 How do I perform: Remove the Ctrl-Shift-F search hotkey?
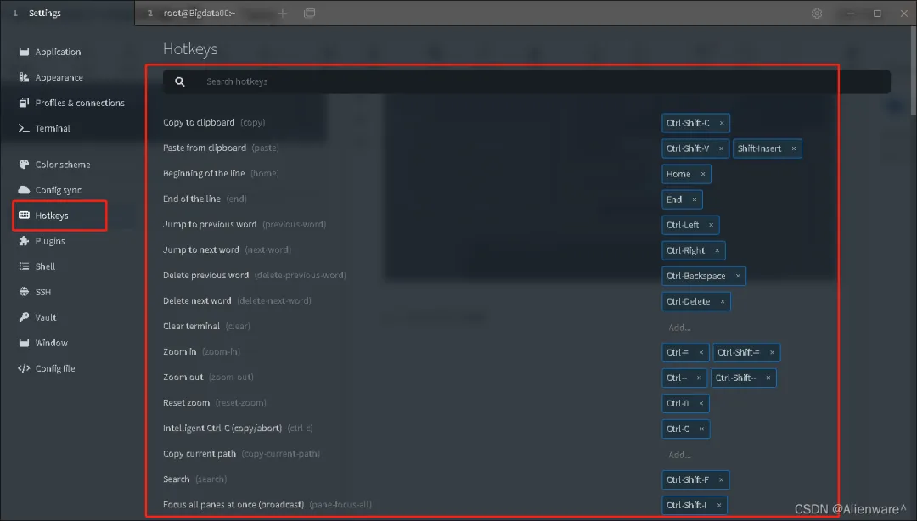721,479
